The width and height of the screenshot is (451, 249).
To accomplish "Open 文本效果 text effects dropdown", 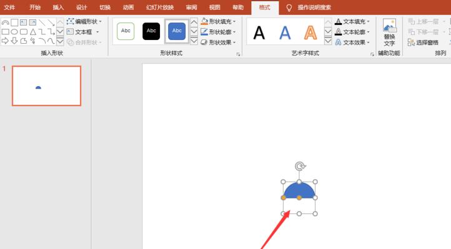I will pyautogui.click(x=352, y=42).
